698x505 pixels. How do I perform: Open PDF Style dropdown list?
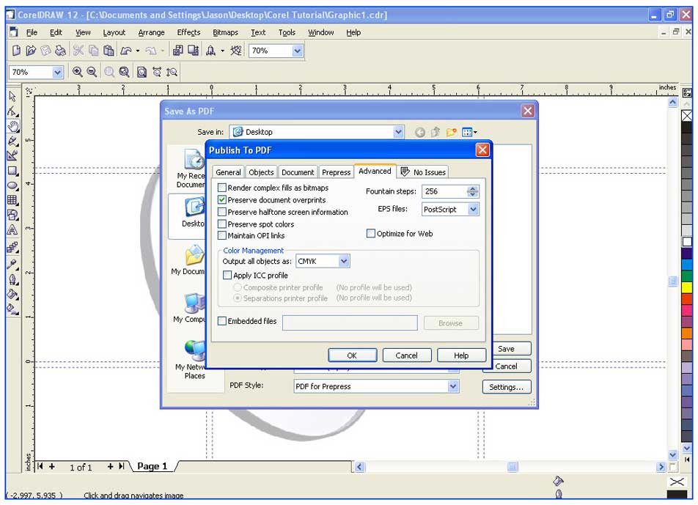(453, 386)
